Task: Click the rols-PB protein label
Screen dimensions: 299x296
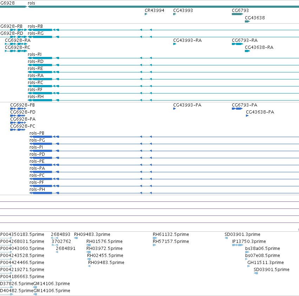Action: click(37, 133)
